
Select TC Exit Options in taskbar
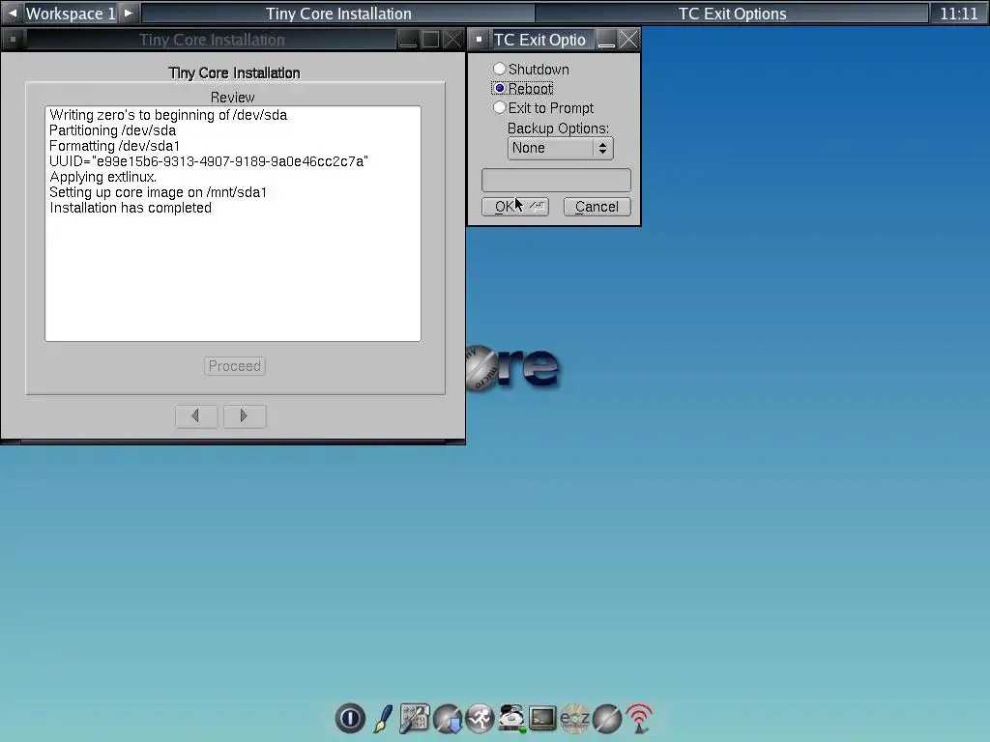tap(733, 14)
